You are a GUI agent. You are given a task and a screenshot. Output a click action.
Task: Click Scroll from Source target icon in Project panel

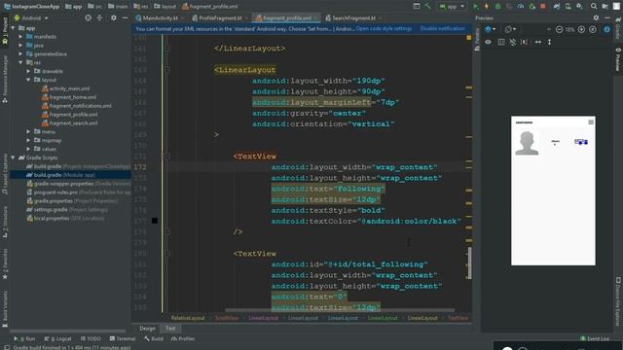(x=89, y=17)
